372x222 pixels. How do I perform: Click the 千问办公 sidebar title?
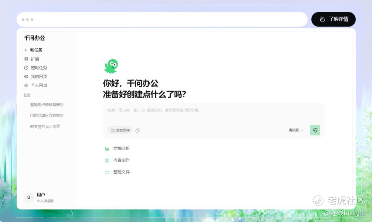34,38
